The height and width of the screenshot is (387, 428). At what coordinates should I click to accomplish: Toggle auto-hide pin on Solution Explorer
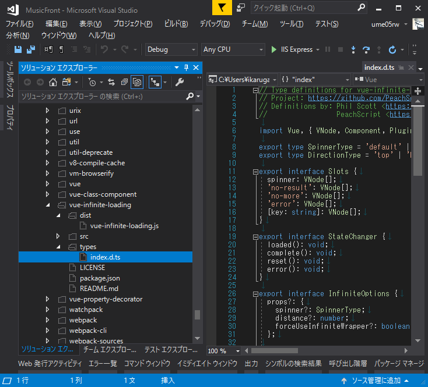pos(186,68)
